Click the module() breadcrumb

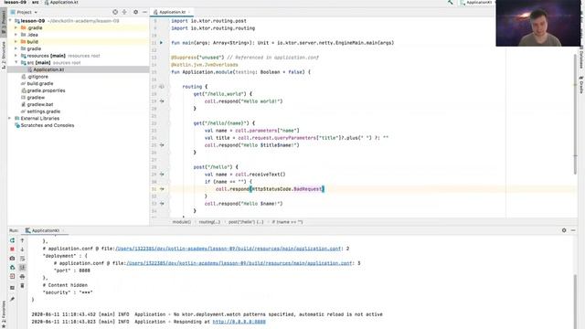181,222
